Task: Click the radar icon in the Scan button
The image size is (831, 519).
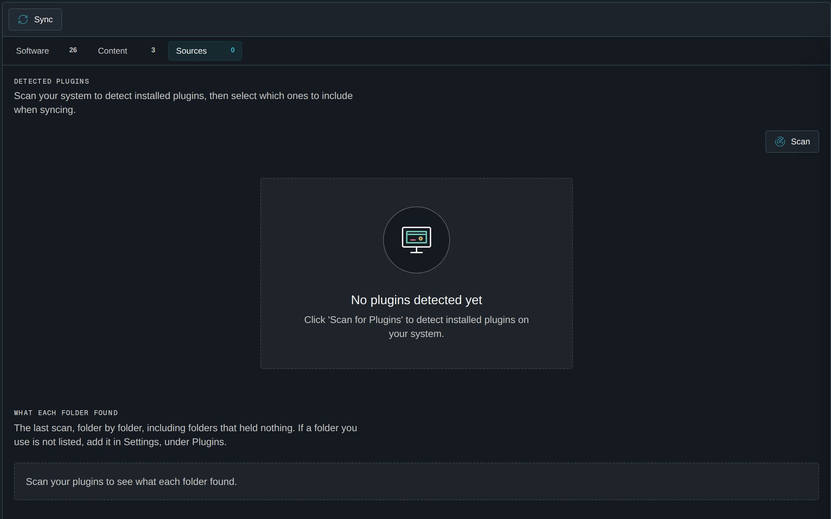Action: pos(780,142)
